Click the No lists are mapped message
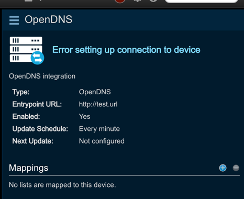This screenshot has width=244, height=199. click(x=62, y=185)
